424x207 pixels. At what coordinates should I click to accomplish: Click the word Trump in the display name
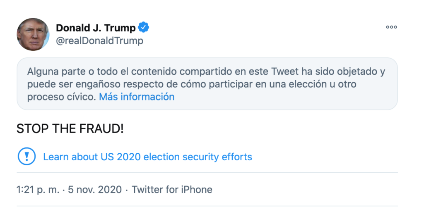point(120,28)
